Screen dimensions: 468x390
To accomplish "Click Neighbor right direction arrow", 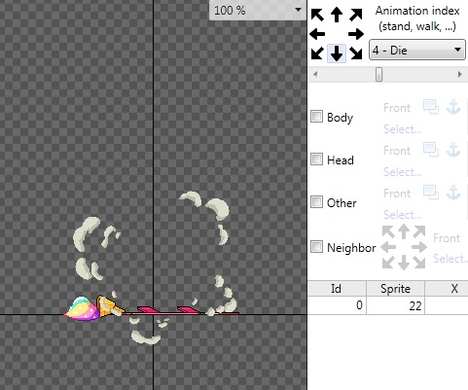I will pyautogui.click(x=419, y=247).
